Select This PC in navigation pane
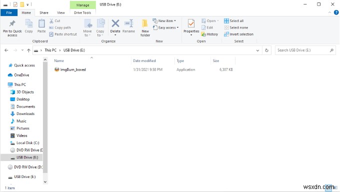Image resolution: width=340 pixels, height=192 pixels. coord(17,84)
